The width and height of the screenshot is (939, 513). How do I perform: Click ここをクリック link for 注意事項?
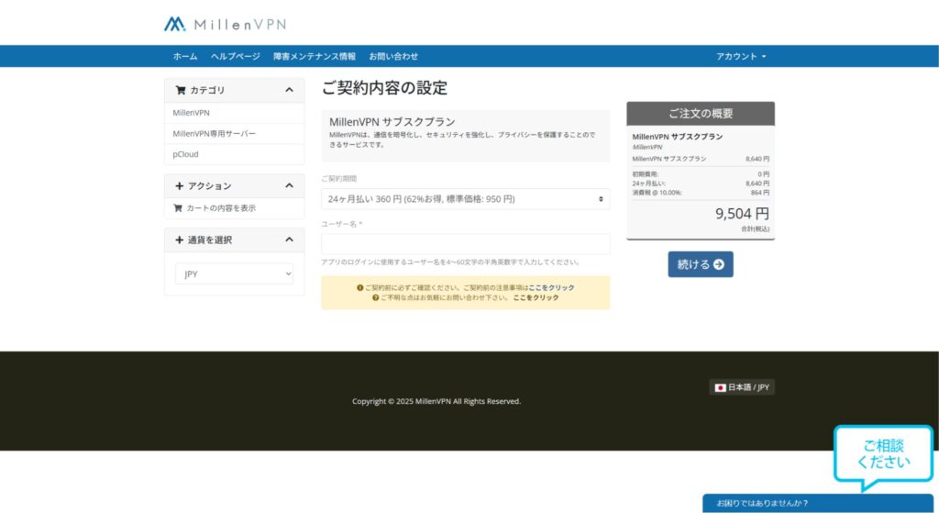[x=551, y=287]
